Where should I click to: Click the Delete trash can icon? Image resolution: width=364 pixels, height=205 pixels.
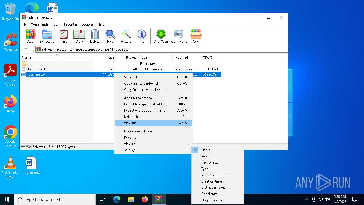(95, 36)
